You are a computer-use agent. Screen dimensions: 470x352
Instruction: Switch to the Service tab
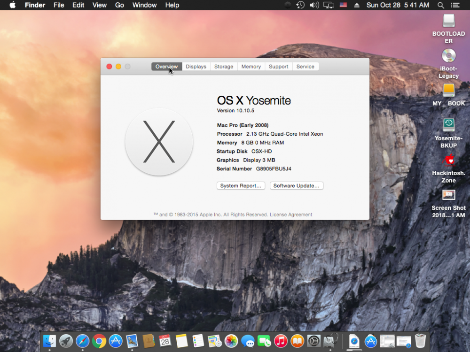coord(305,67)
